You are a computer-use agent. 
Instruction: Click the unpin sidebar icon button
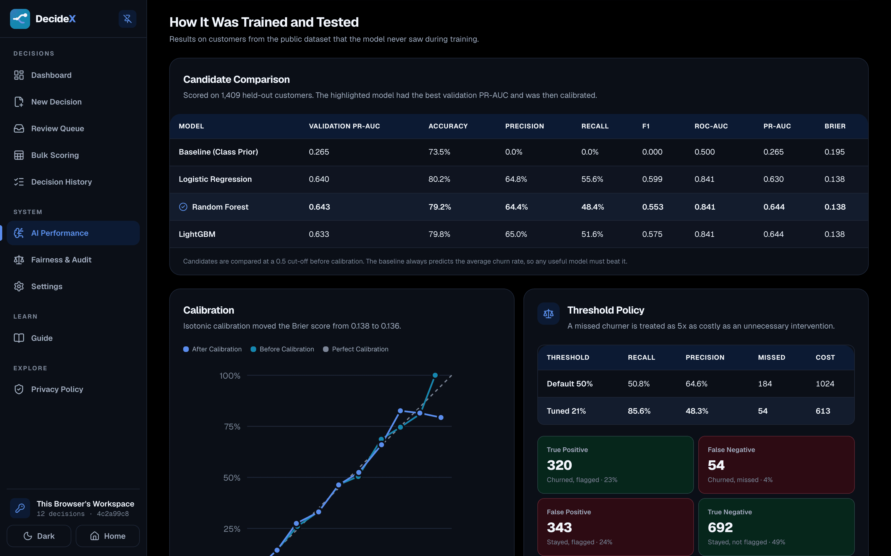pos(128,19)
